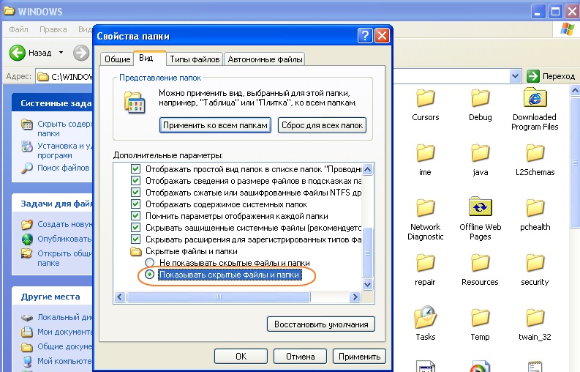The image size is (580, 372).
Task: Switch to the Типы файлов tab
Action: (x=195, y=59)
